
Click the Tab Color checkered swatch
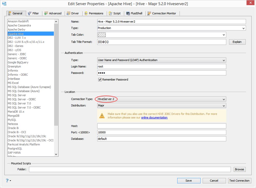pyautogui.click(x=101, y=35)
